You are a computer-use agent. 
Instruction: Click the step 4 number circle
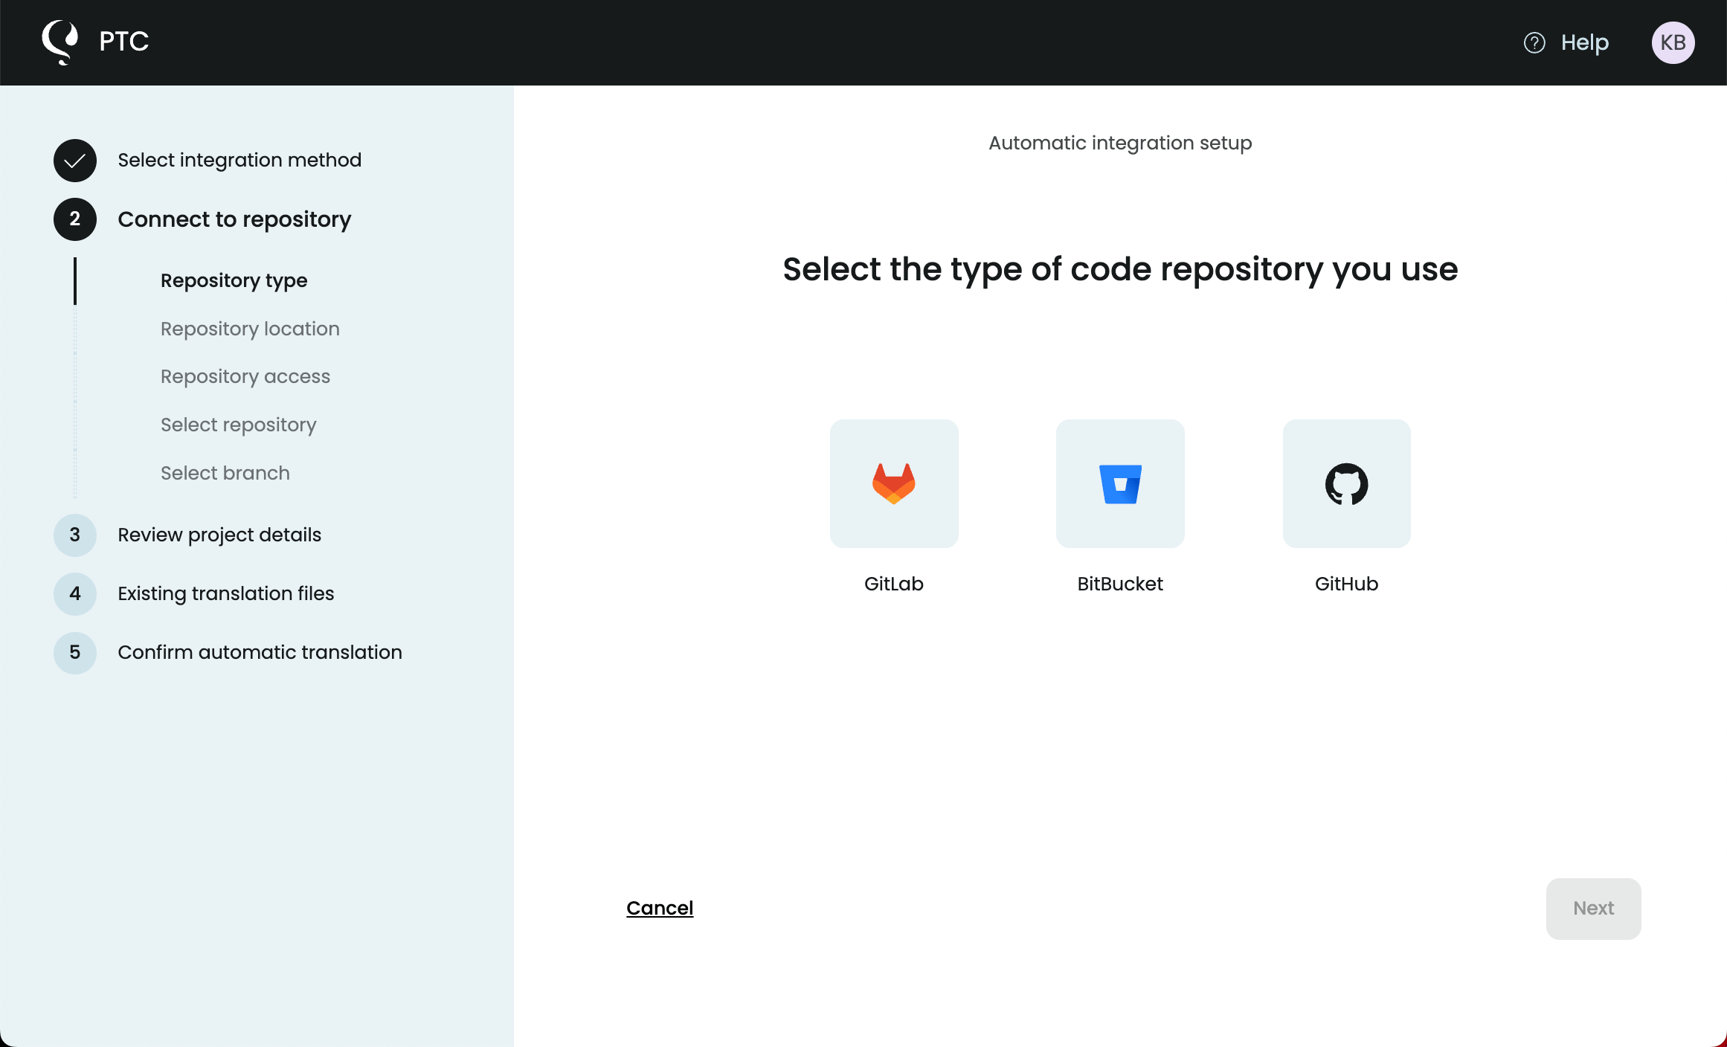[74, 593]
